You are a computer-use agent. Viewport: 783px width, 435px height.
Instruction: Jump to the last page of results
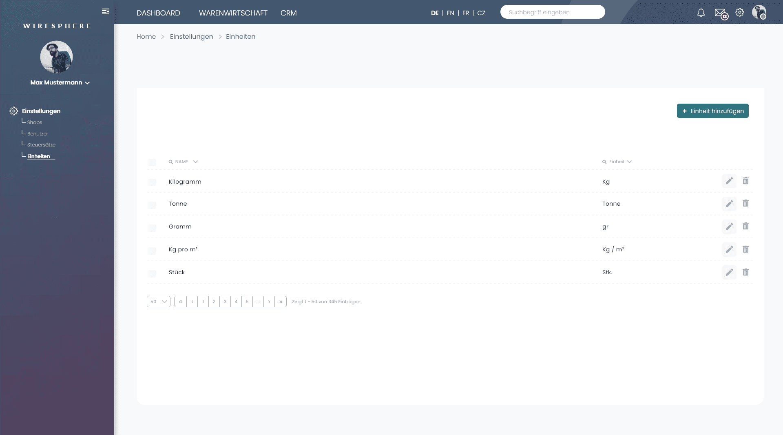pyautogui.click(x=281, y=302)
